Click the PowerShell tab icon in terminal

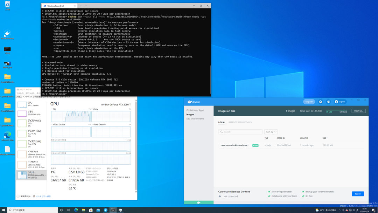point(44,6)
